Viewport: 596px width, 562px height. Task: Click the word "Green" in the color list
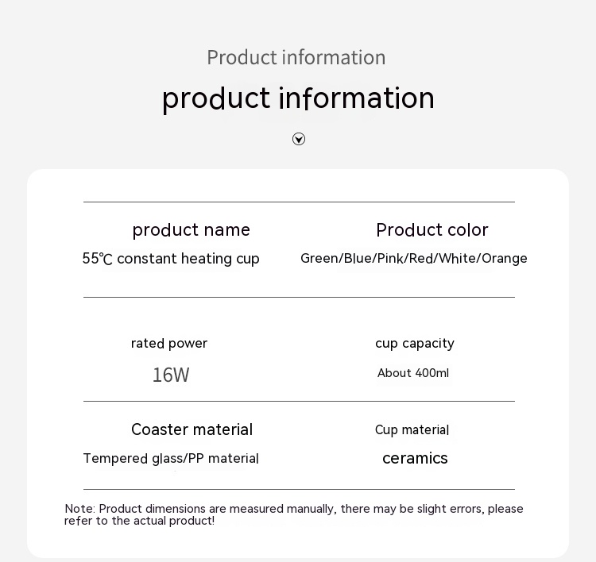click(x=319, y=259)
